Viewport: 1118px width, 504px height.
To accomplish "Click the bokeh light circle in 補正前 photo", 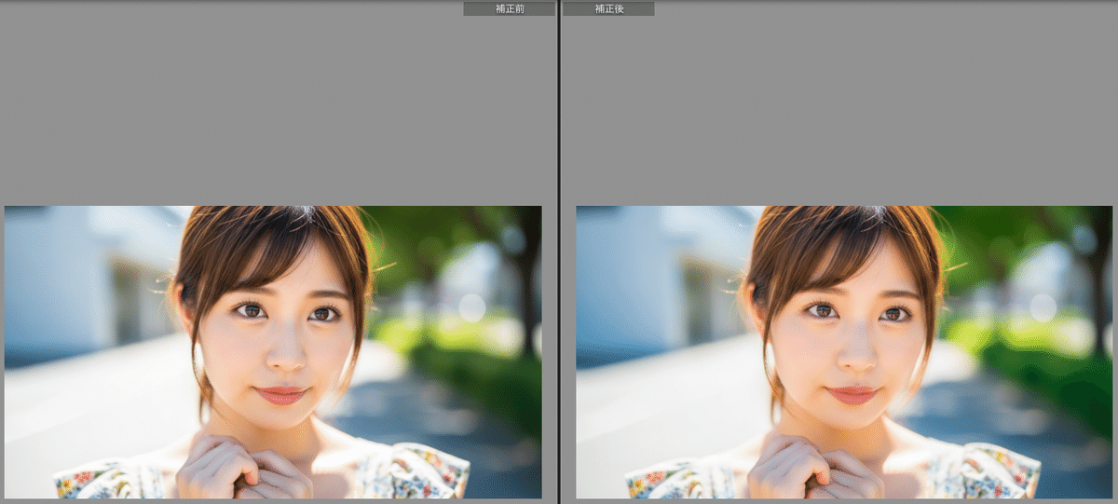I will tap(472, 307).
